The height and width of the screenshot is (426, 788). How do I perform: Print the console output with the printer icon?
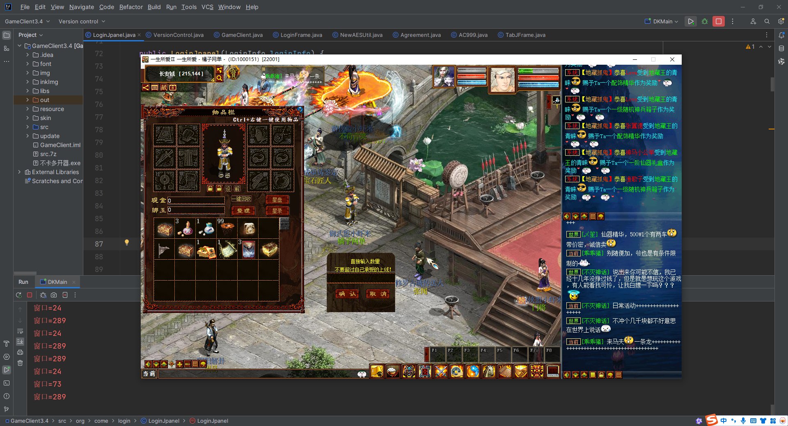[20, 352]
